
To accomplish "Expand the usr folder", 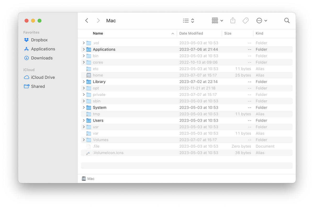I will pos(84,127).
